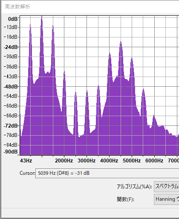Click the -24dB axis label

pos(11,47)
